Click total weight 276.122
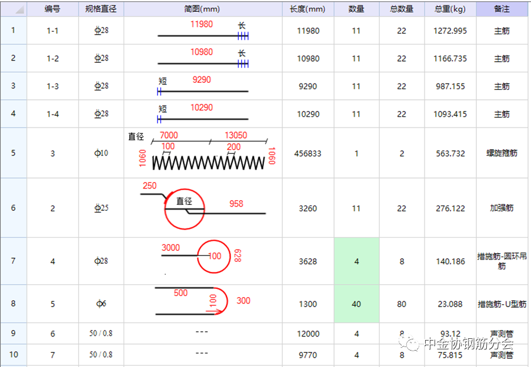The image size is (531, 367). 450,208
